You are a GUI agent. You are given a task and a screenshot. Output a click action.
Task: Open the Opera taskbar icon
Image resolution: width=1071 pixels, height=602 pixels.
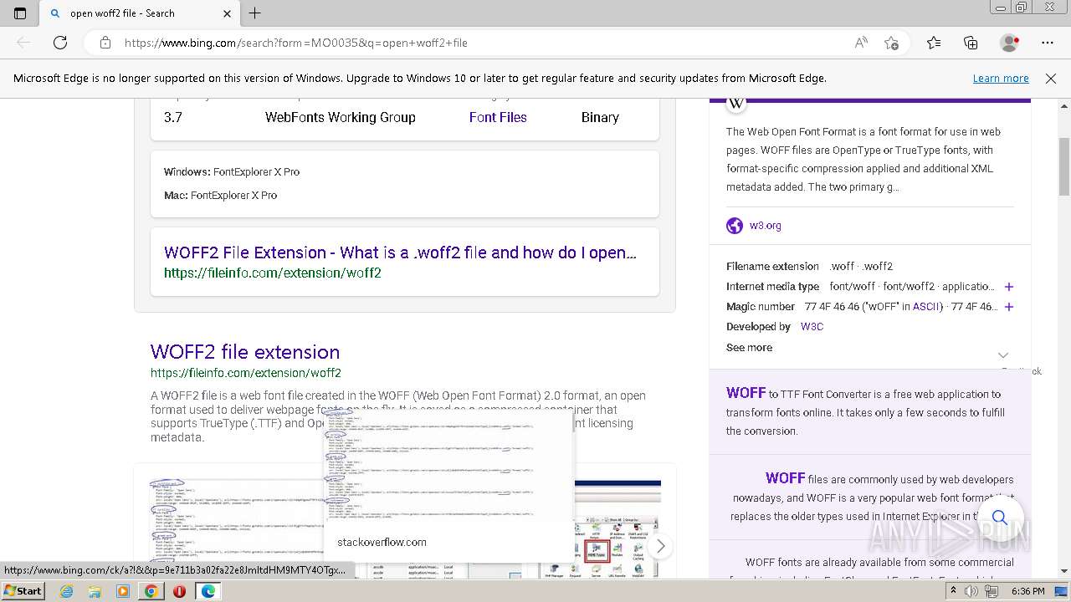(x=179, y=591)
